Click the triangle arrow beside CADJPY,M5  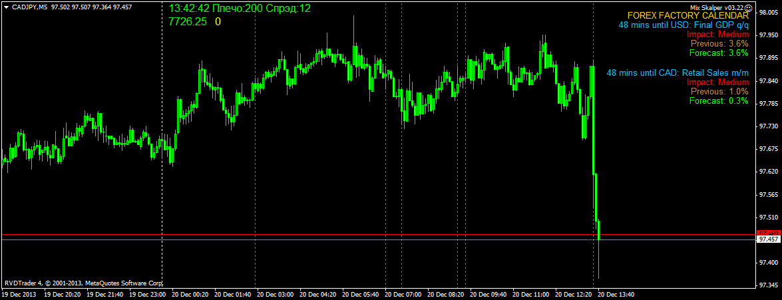click(x=6, y=7)
